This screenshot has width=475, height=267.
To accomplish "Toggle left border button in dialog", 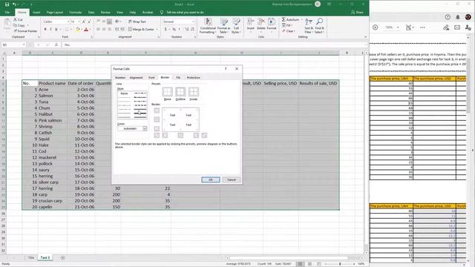I will coord(165,135).
